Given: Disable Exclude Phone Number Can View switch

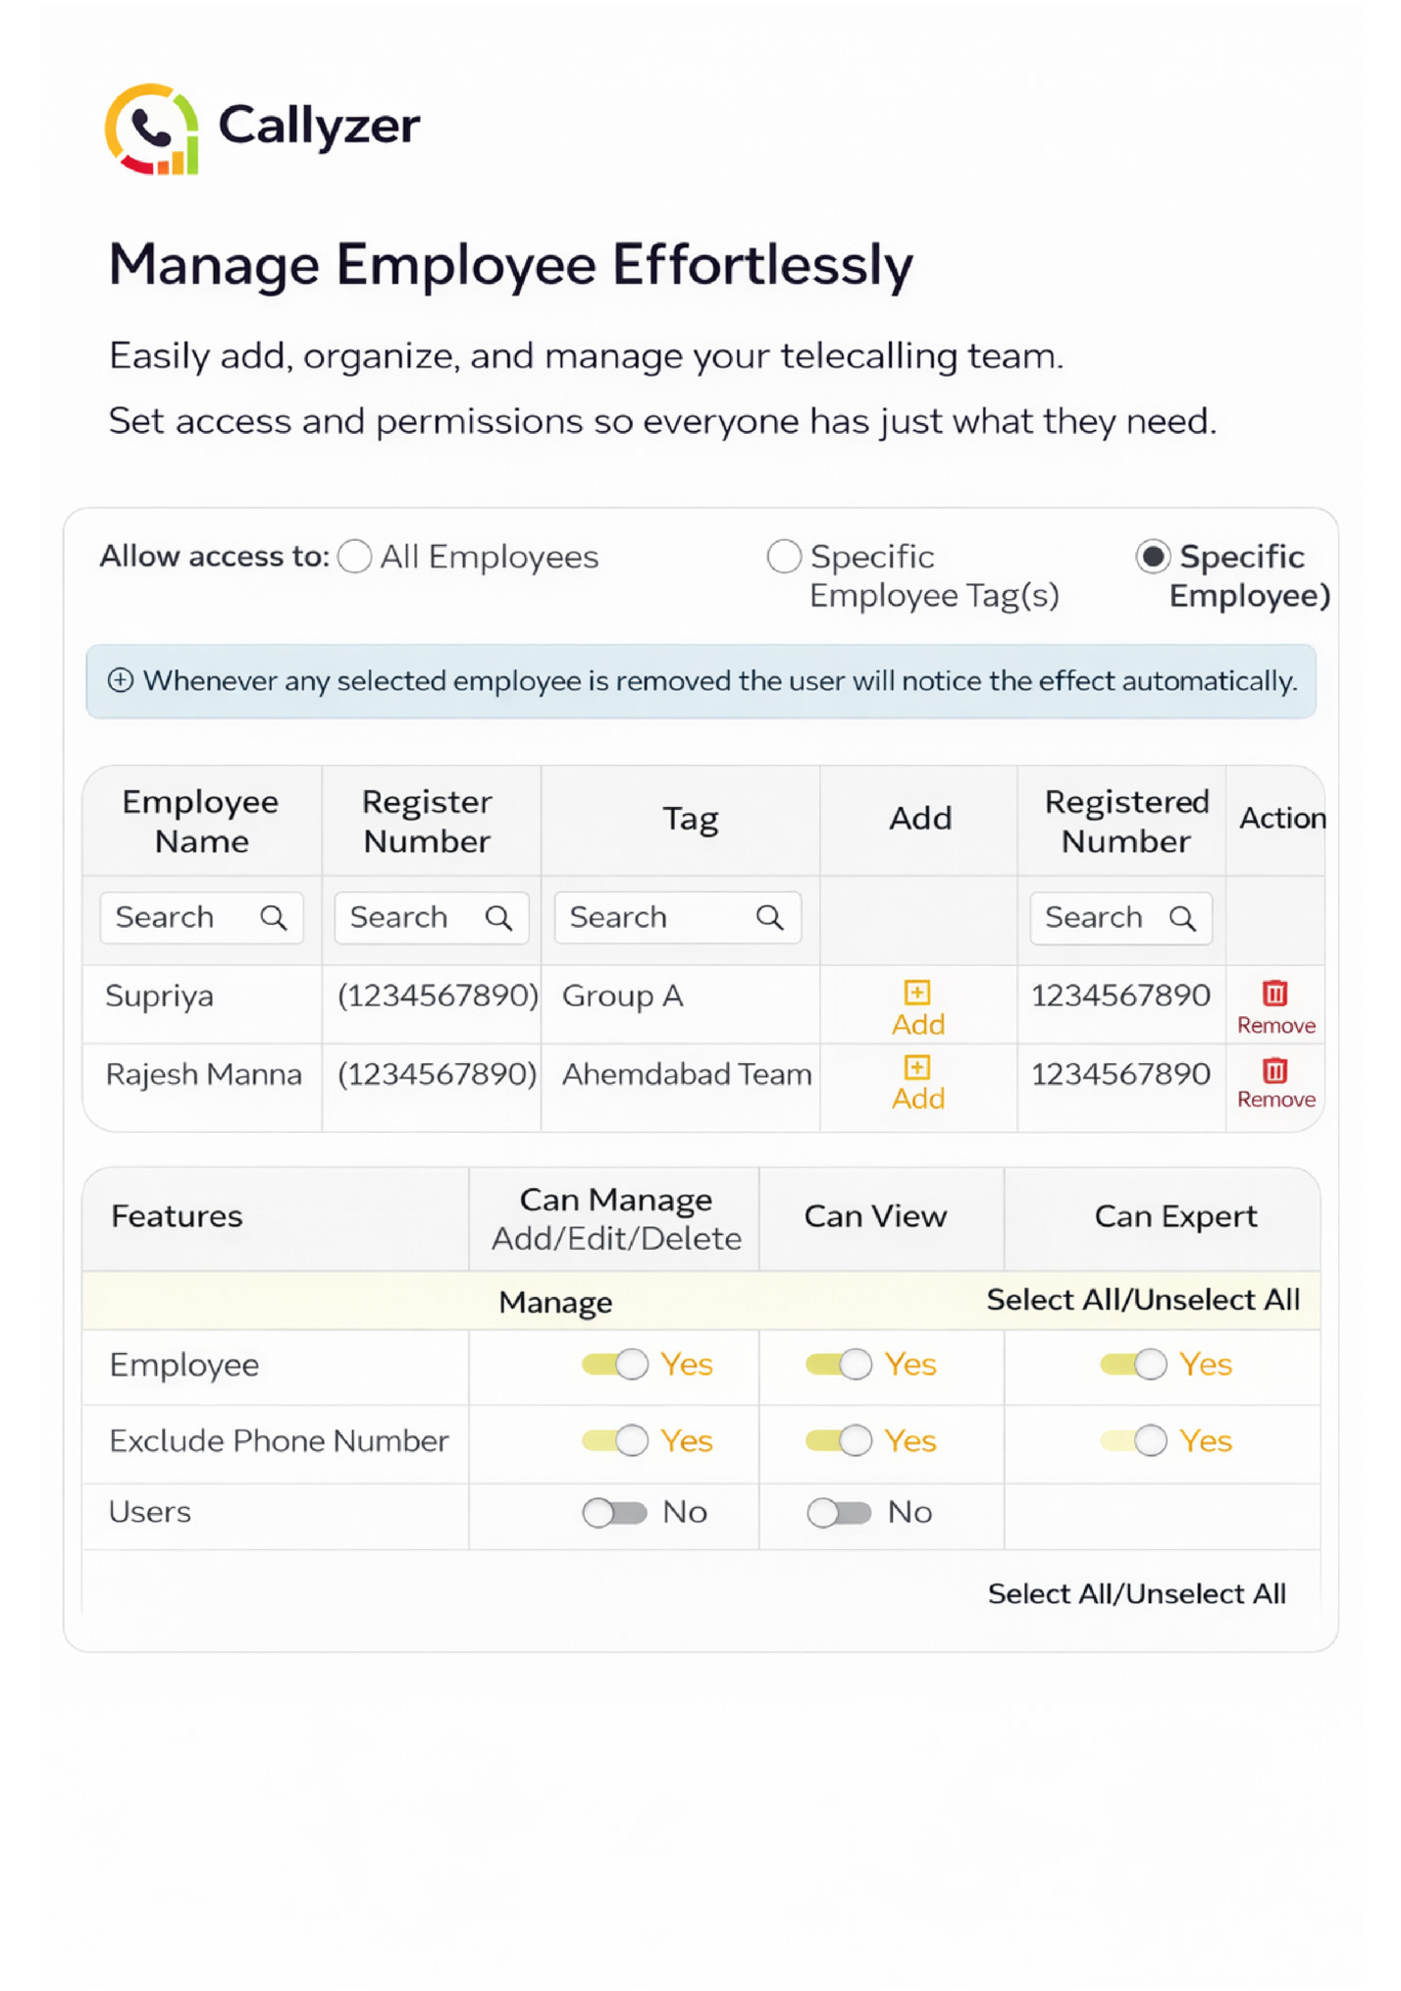Looking at the screenshot, I should click(x=839, y=1440).
